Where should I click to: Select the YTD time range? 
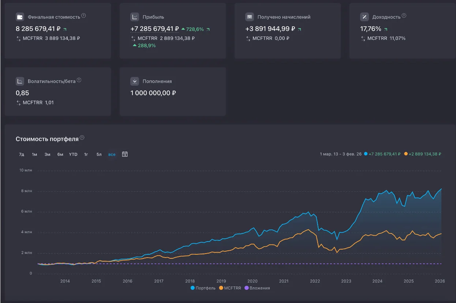tap(73, 154)
